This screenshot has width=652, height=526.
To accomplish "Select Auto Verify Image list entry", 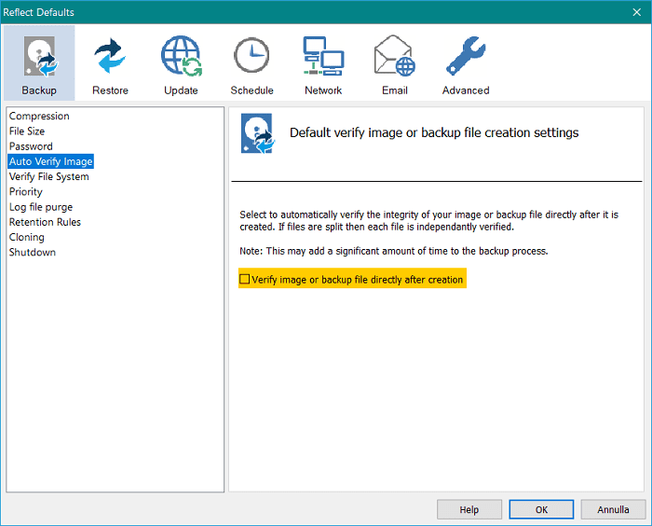I will 50,161.
